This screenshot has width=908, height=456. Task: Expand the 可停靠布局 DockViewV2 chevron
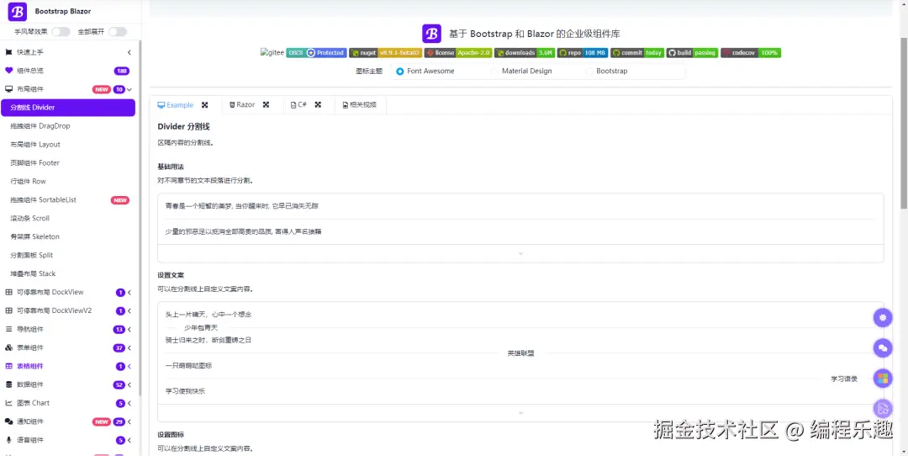pos(129,311)
